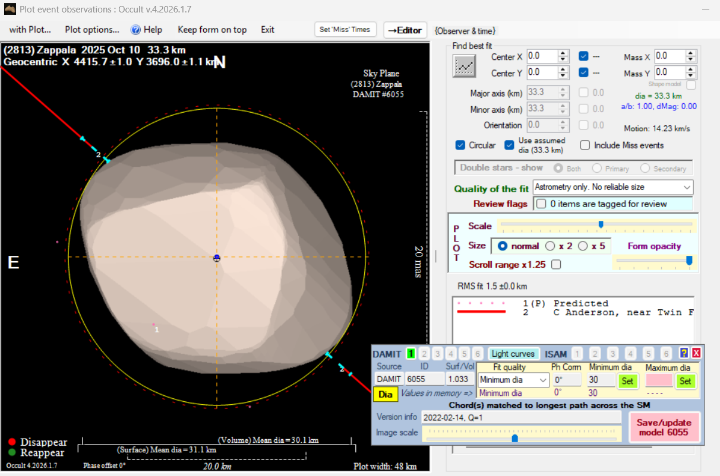This screenshot has width=720, height=476.
Task: Click the Version info text field
Action: pos(521,417)
